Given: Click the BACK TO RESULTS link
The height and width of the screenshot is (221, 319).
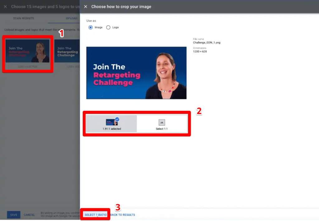Looking at the screenshot, I should [122, 214].
